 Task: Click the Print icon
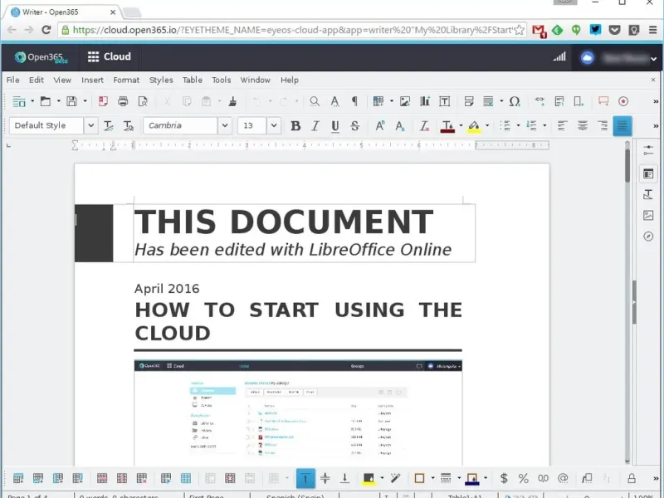coord(123,101)
